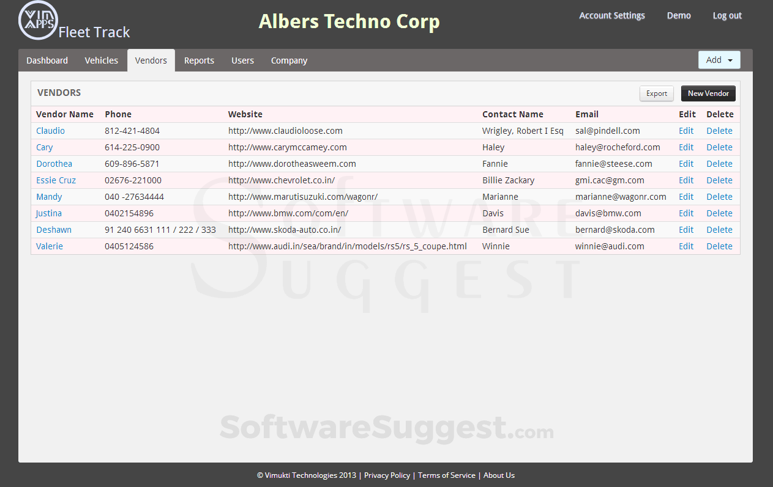Click the Contact Name column header
This screenshot has width=773, height=487.
point(513,114)
